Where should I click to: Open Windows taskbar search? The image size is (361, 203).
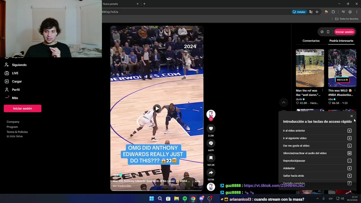tap(160, 198)
